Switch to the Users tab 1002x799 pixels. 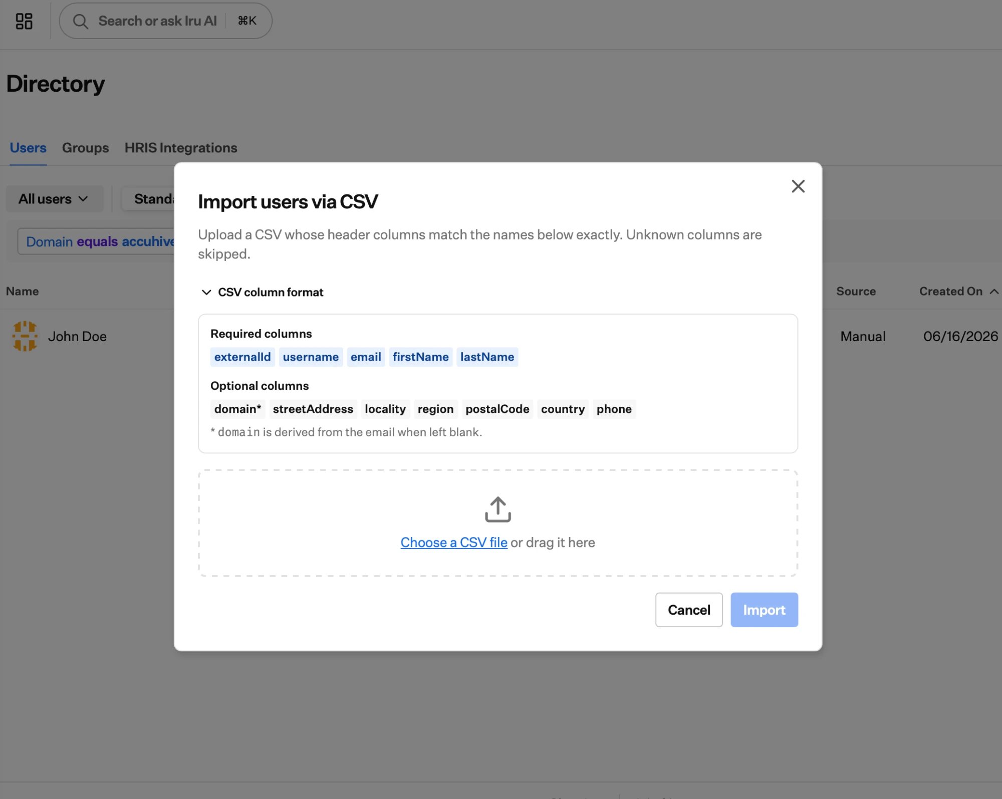coord(28,148)
